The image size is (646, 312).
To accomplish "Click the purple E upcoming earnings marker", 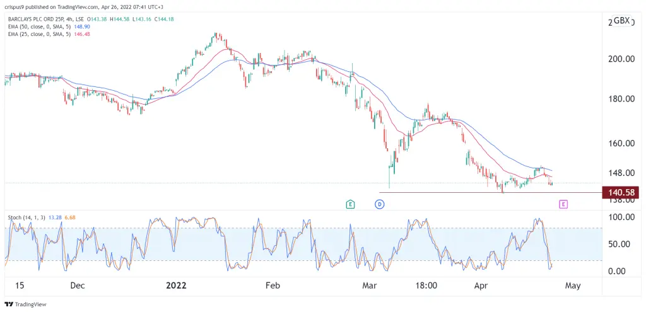I will (563, 204).
